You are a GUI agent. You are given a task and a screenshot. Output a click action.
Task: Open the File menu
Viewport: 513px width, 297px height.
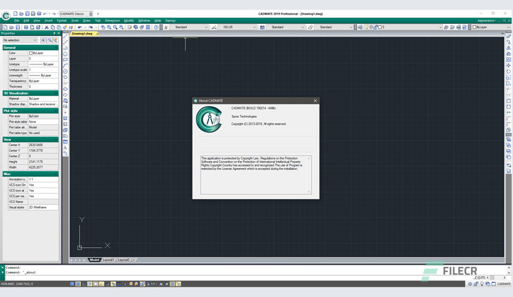tap(17, 21)
